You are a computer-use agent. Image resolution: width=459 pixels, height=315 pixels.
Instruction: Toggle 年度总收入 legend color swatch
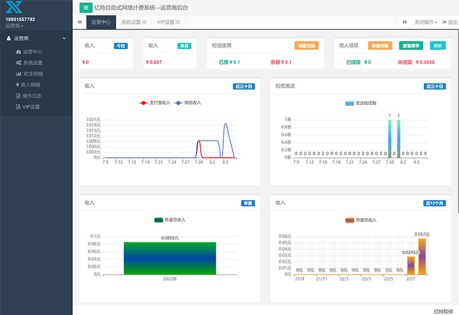(159, 220)
